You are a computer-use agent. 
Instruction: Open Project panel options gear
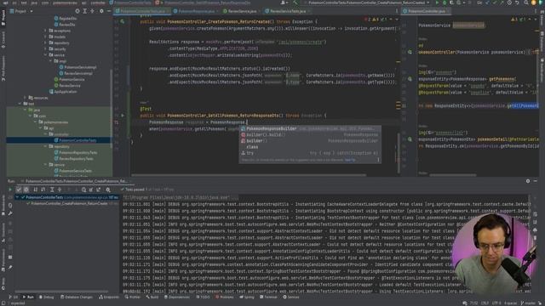coord(101,11)
